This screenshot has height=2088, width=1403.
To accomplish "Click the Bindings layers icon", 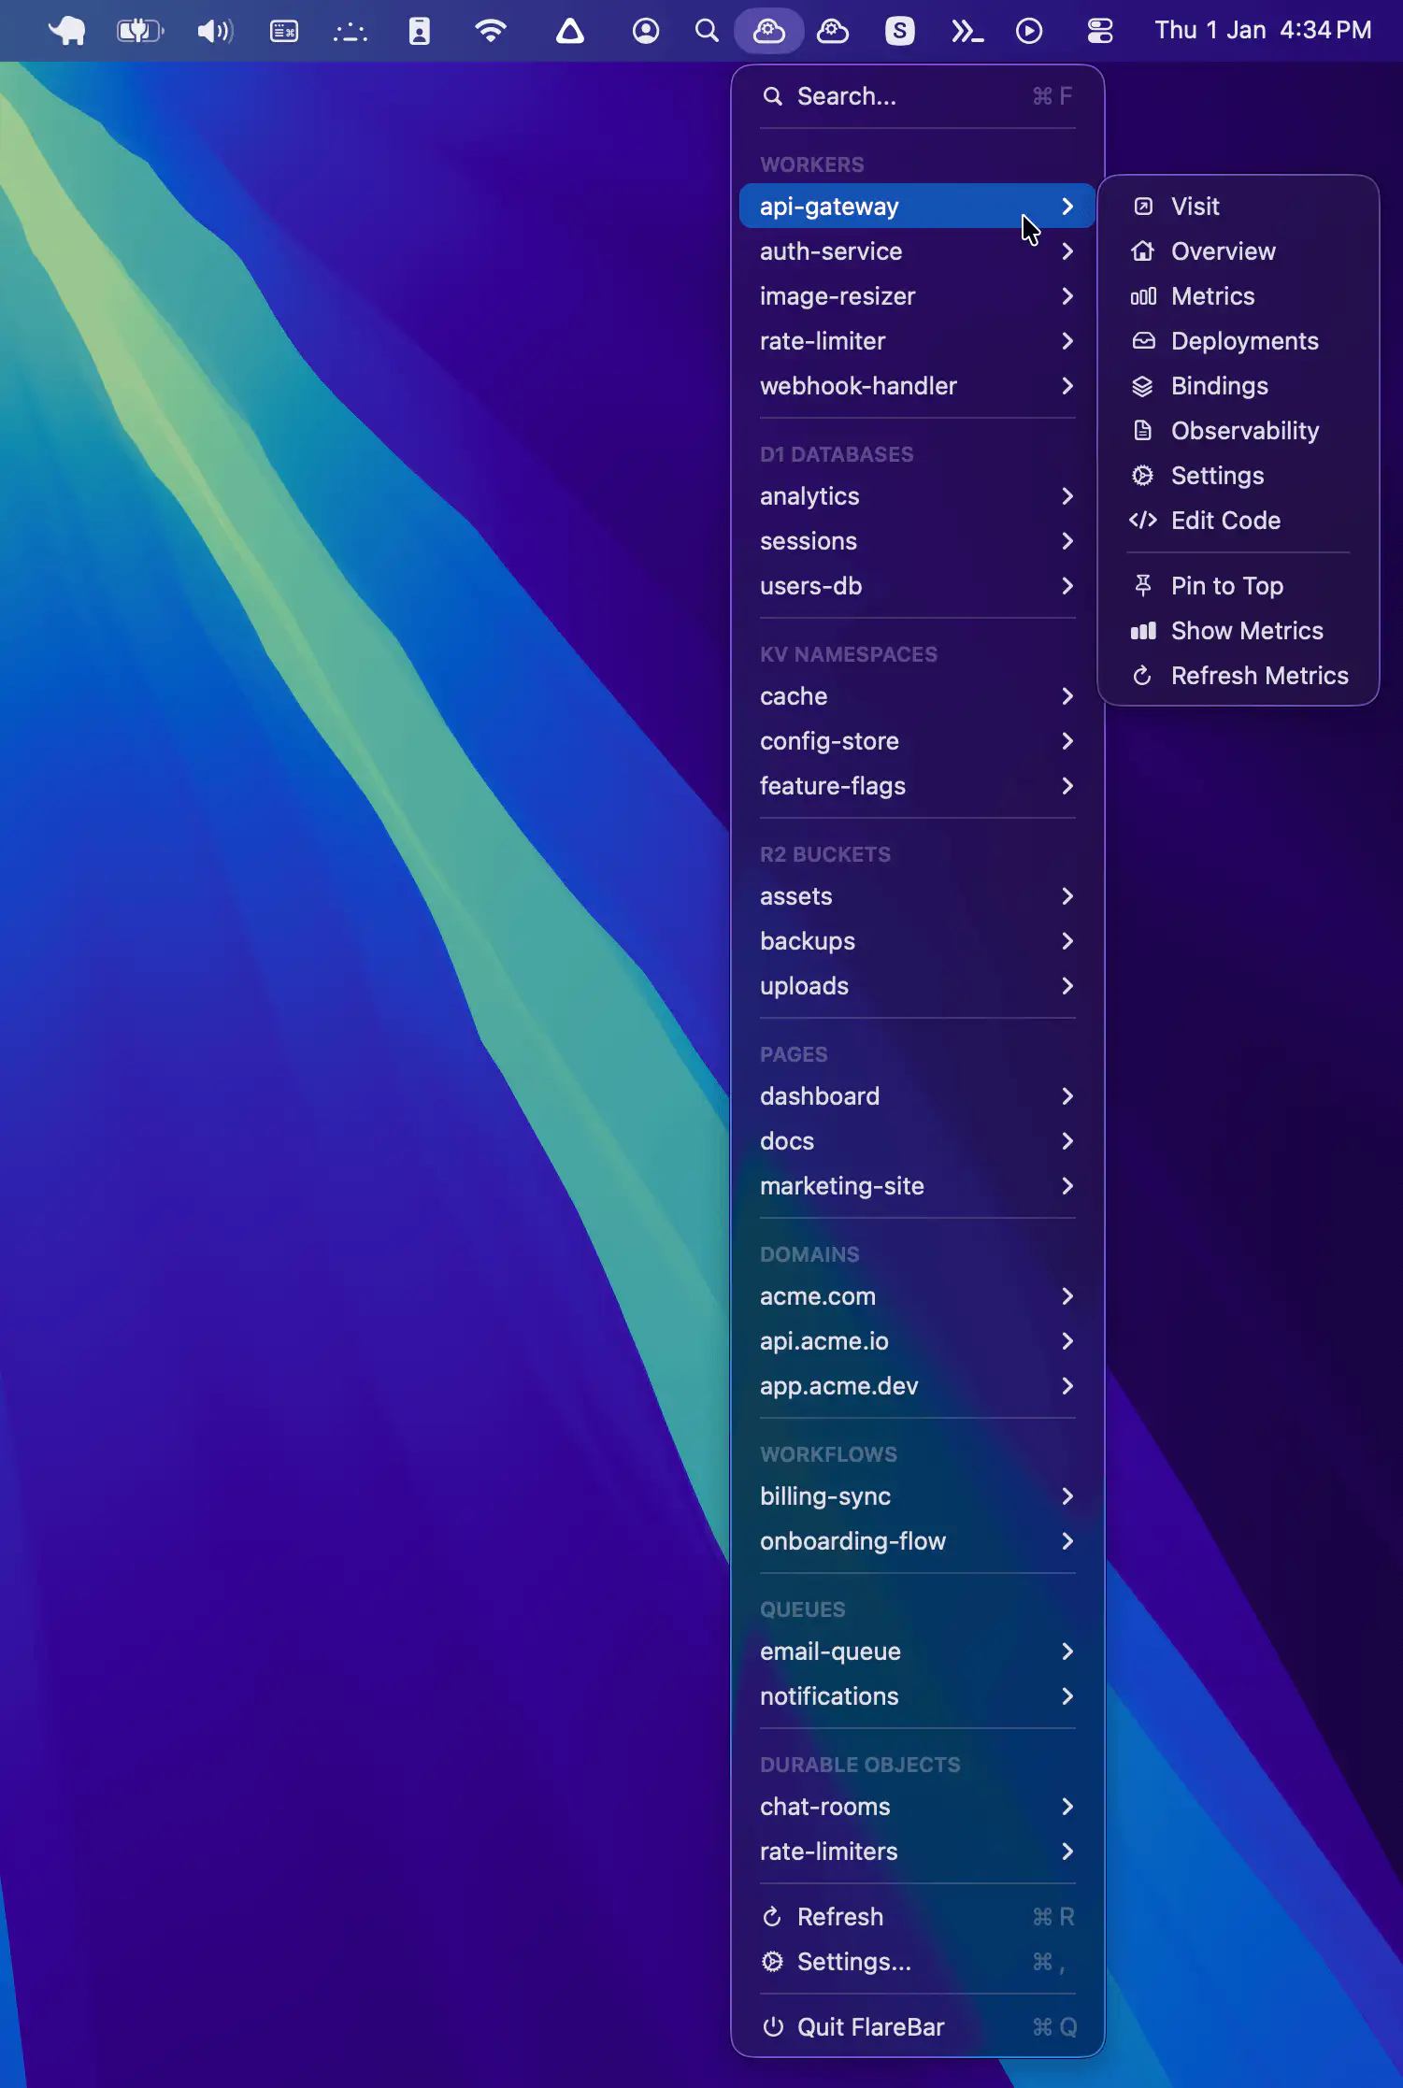I will (1142, 386).
